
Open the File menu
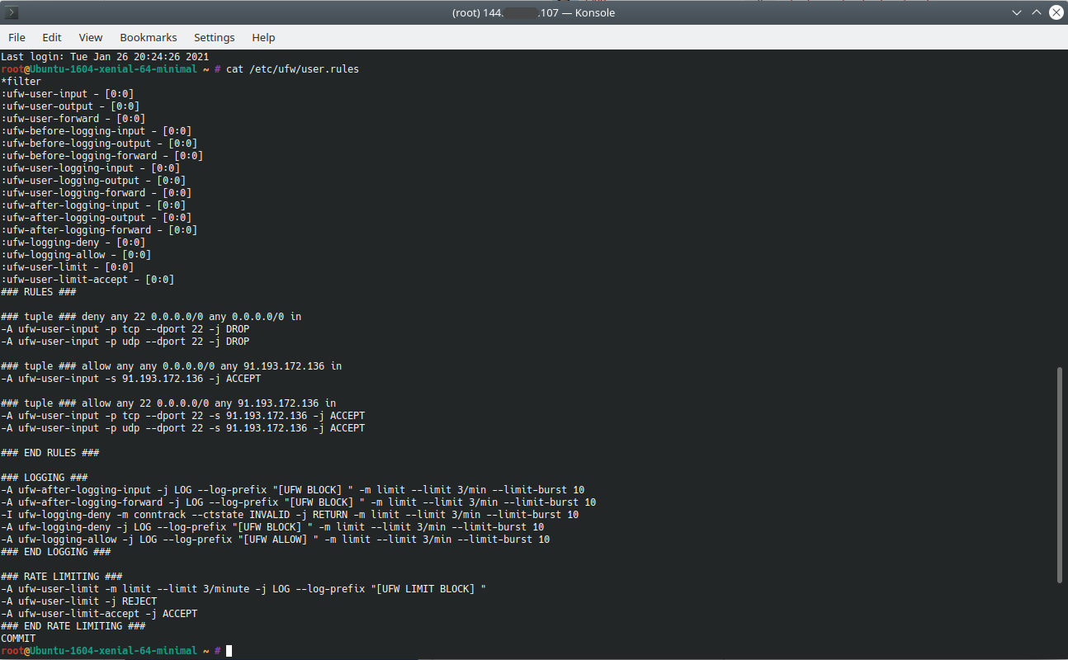(x=17, y=37)
